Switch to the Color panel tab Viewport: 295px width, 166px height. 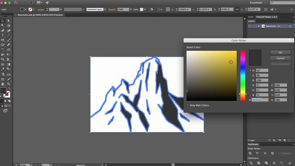pyautogui.click(x=251, y=17)
